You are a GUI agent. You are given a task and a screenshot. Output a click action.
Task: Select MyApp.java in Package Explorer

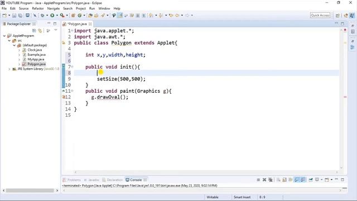click(x=36, y=59)
